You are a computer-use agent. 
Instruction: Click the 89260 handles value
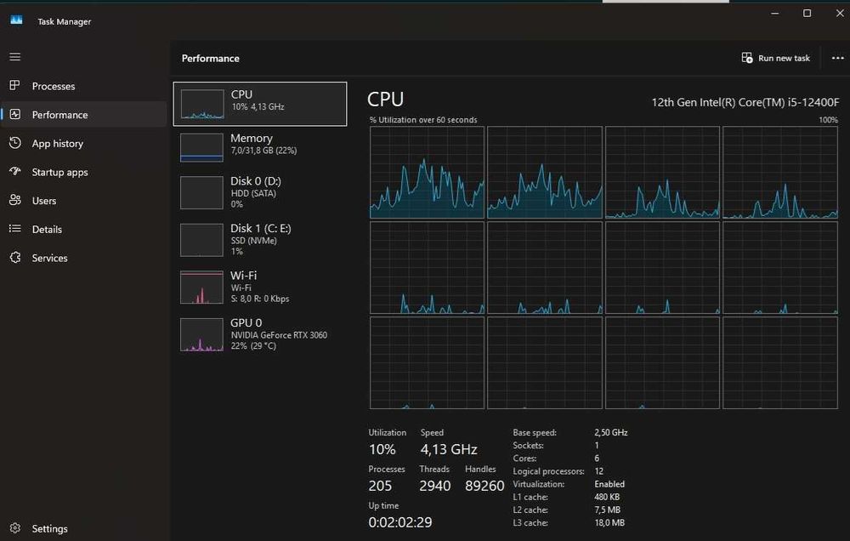(x=484, y=486)
